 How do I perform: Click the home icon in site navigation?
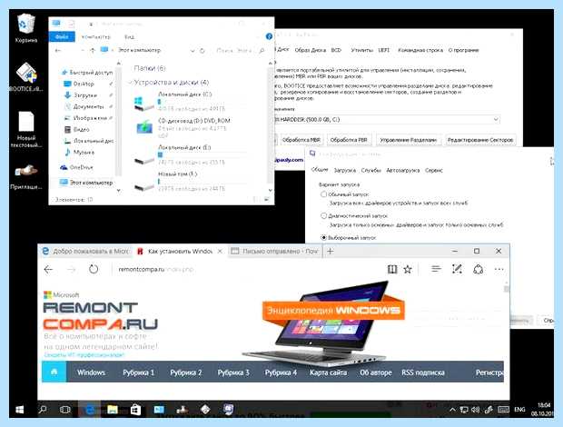54,372
